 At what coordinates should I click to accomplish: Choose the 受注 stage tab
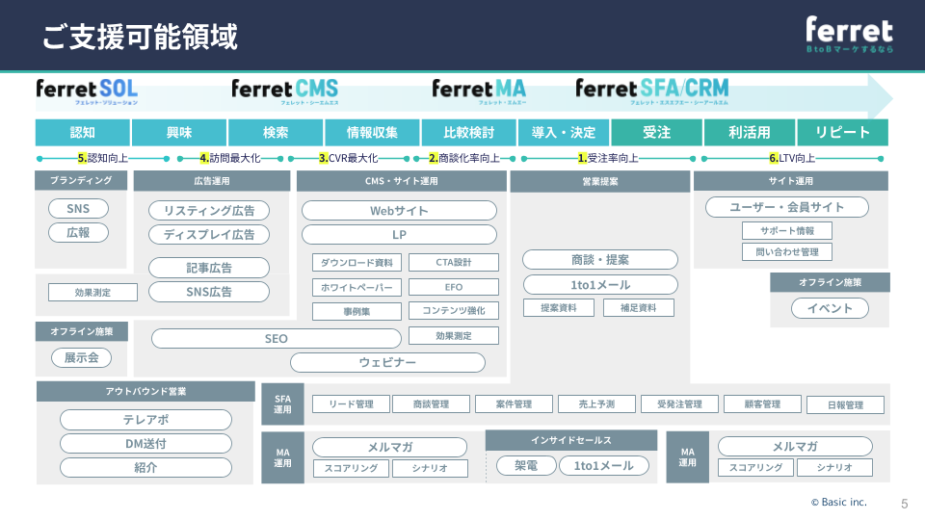click(656, 133)
